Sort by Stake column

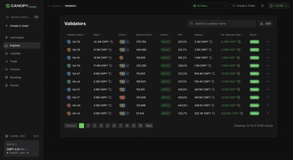pos(98,35)
